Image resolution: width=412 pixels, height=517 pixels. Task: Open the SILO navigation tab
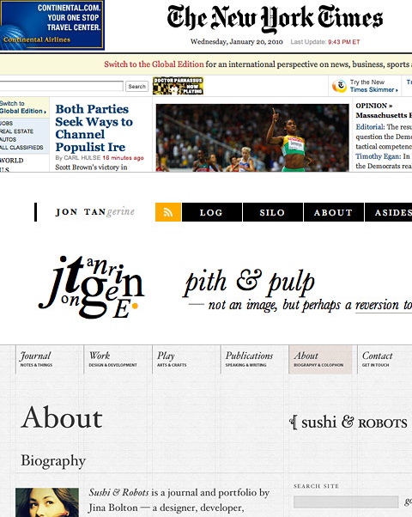click(x=273, y=212)
